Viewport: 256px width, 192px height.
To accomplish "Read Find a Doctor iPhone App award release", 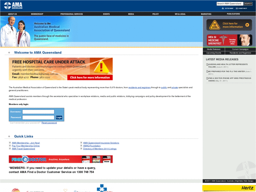I will (x=230, y=79).
